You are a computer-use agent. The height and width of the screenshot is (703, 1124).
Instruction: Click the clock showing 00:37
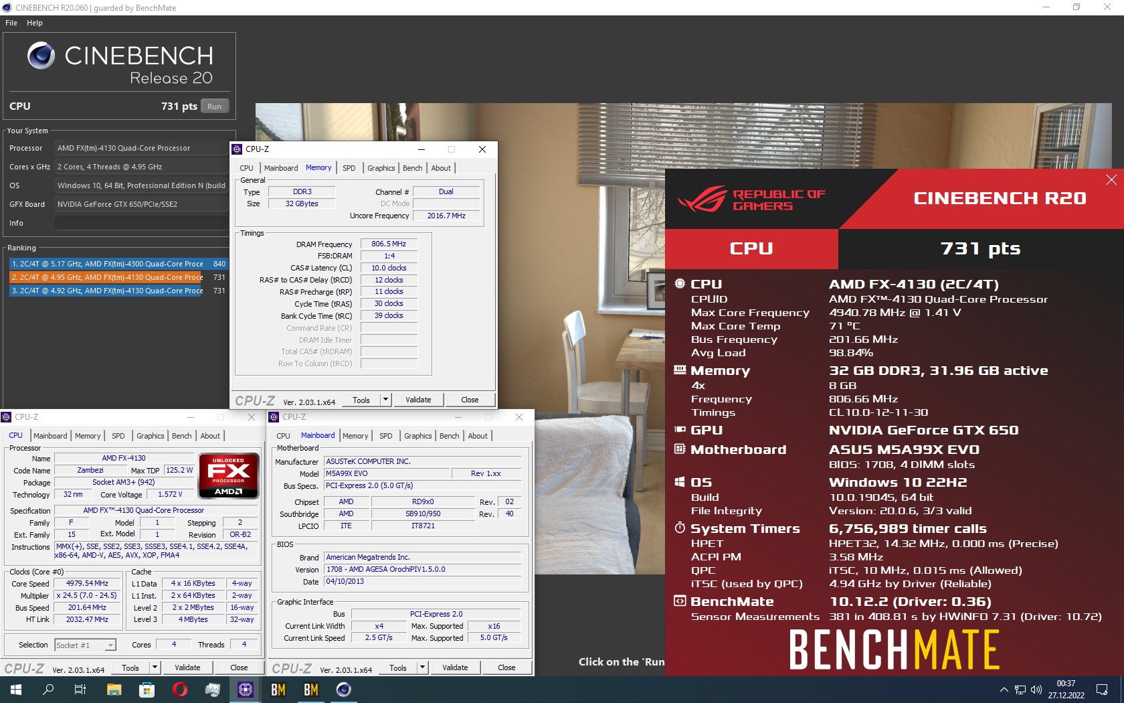tap(1066, 684)
